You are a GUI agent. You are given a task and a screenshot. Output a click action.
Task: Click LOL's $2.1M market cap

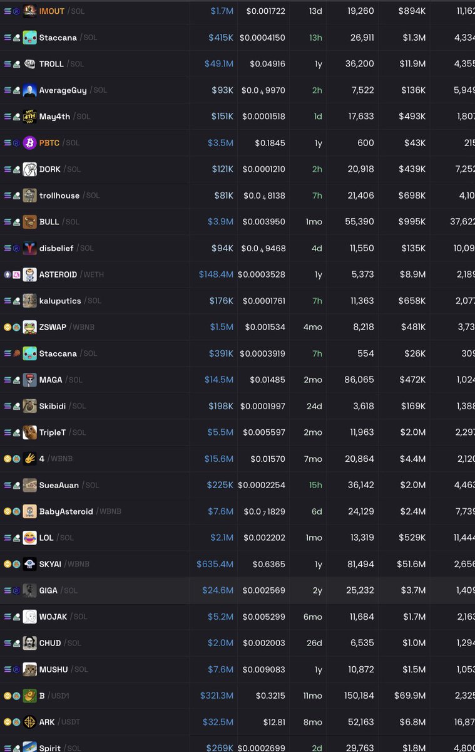pyautogui.click(x=221, y=538)
